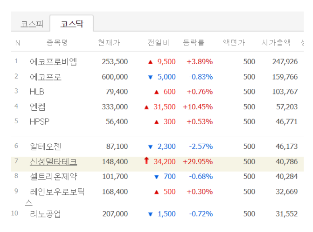
Task: Switch to the 코스피 tab
Action: tap(32, 24)
